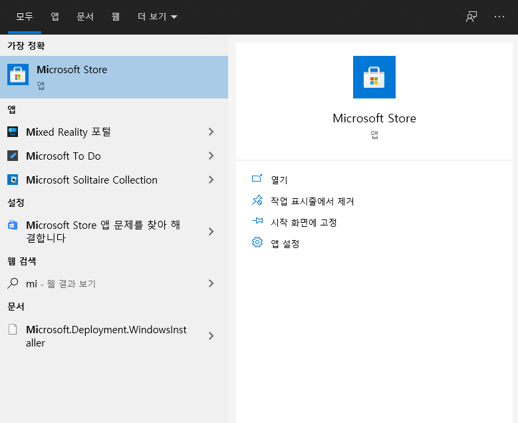
Task: Choose 시작 화면에 고정
Action: pos(304,222)
